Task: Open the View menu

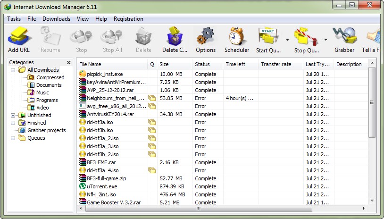Action: [83, 19]
